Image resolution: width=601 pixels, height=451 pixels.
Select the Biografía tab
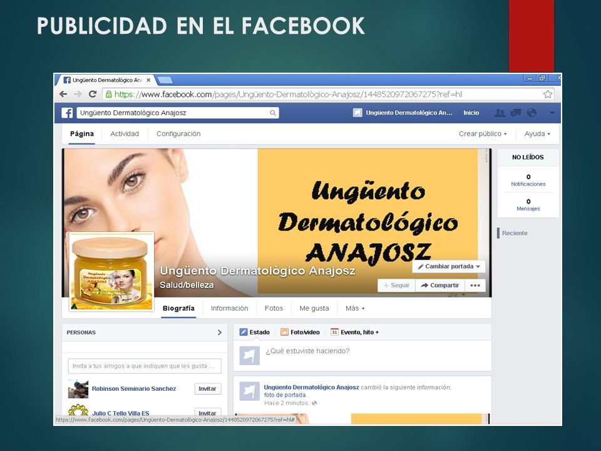point(178,308)
